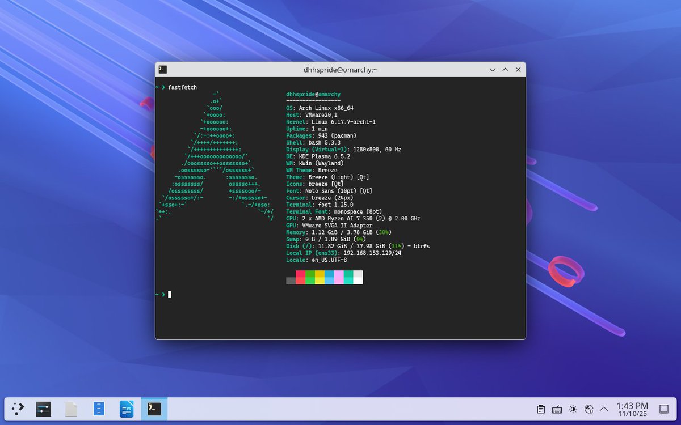The image size is (681, 425).
Task: Click the Kernel: Linux 6.17.7-arch1-1 line
Action: [331, 121]
